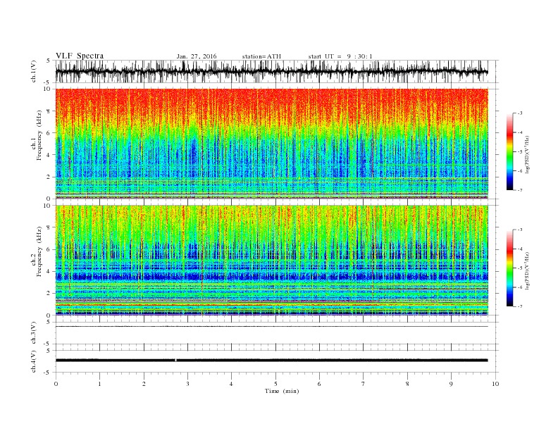Click the "ch.1(V)" waveform axis label
558x431 pixels.
point(33,72)
